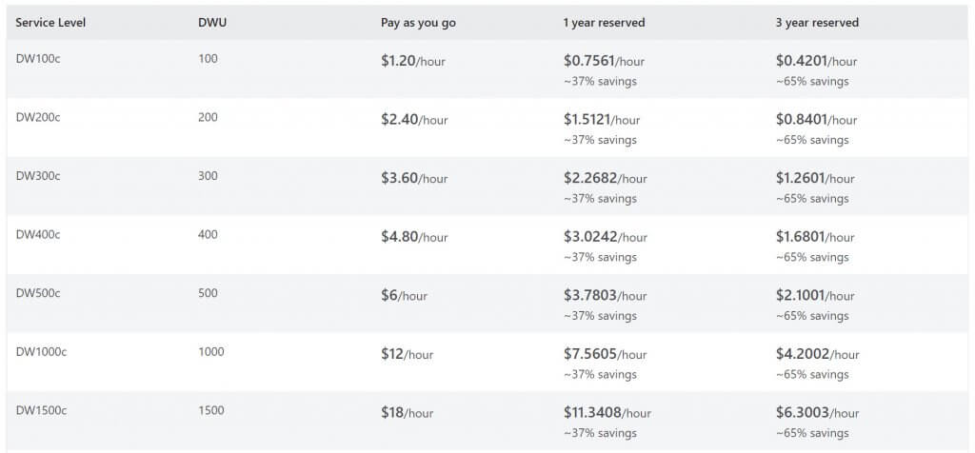The width and height of the screenshot is (975, 453).
Task: Click the $12/hour pay as you go price
Action: 407,354
